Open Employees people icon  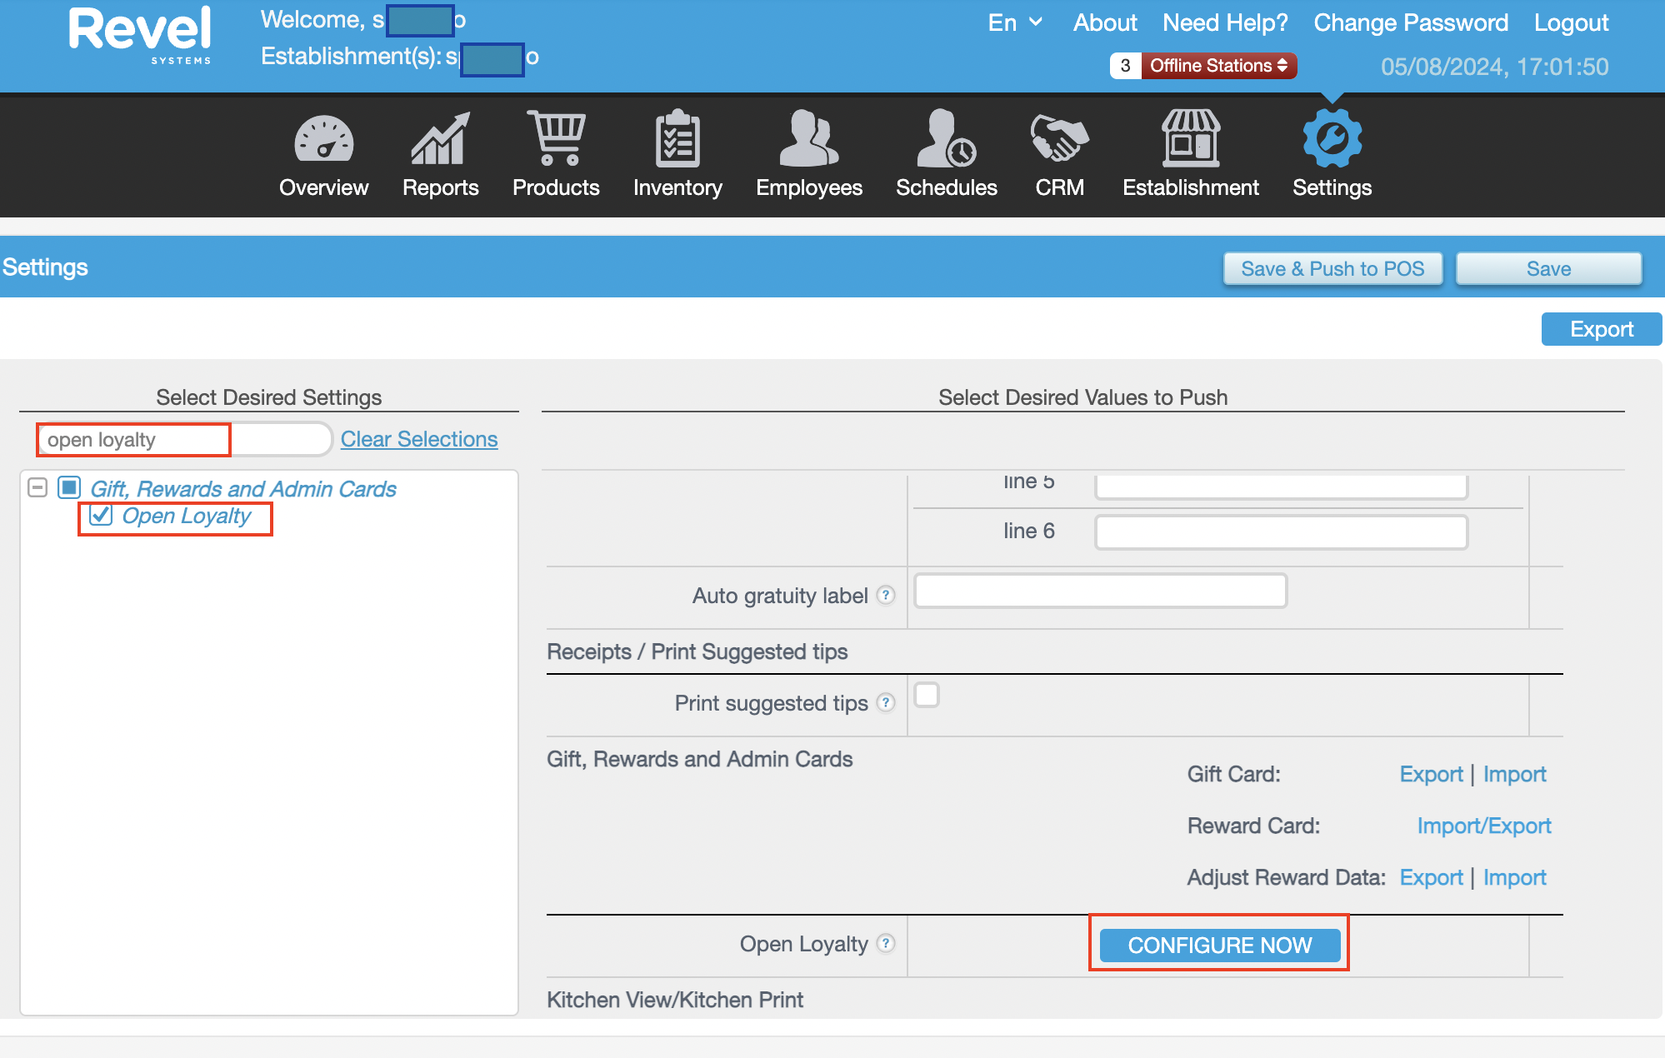[x=808, y=138]
